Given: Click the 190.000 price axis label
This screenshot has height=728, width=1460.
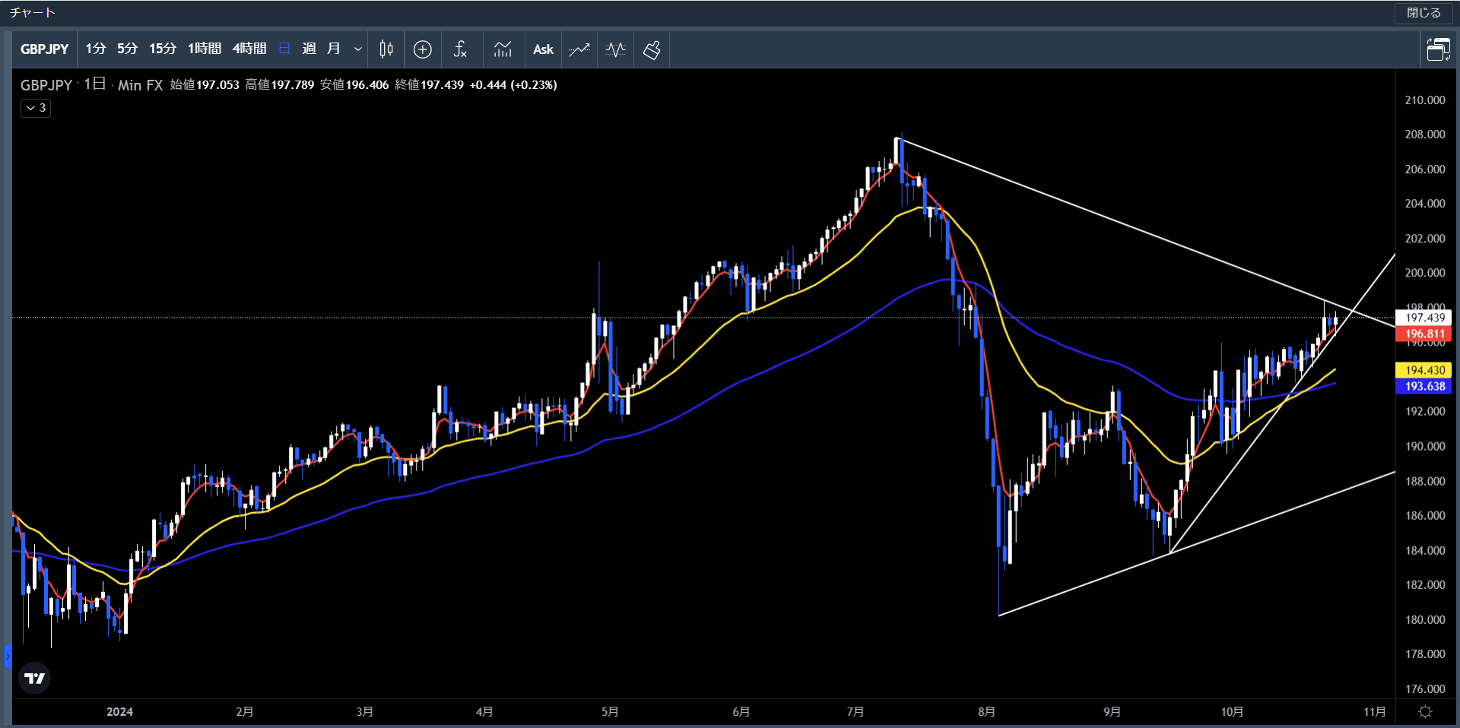Looking at the screenshot, I should coord(1425,446).
